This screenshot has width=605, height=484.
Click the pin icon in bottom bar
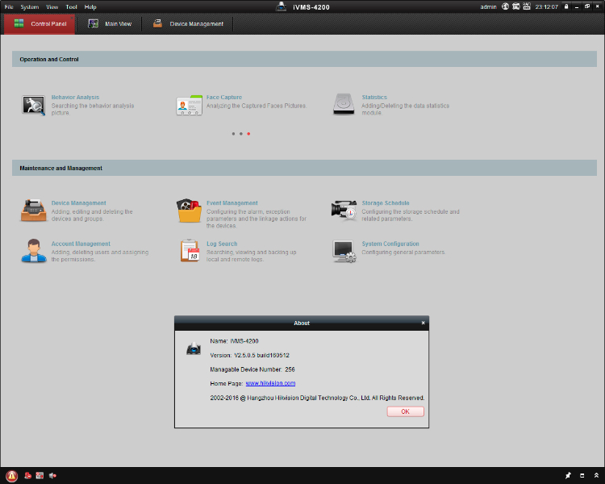(568, 475)
